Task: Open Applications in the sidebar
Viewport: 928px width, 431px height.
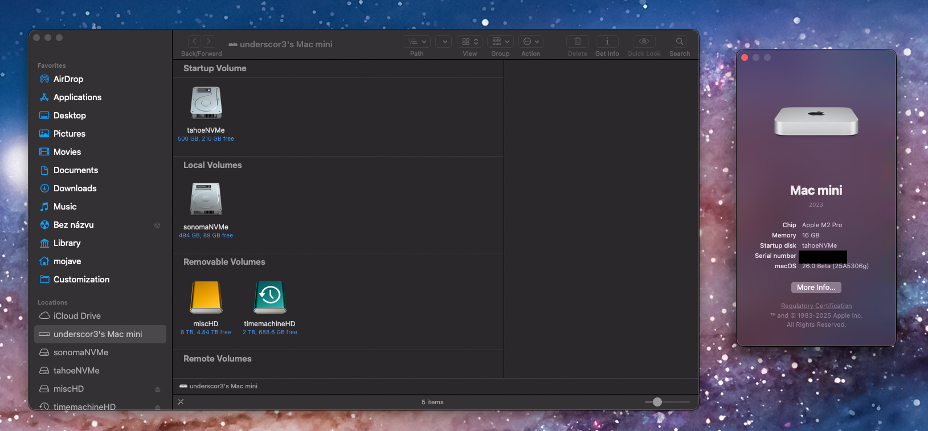Action: click(x=100, y=97)
